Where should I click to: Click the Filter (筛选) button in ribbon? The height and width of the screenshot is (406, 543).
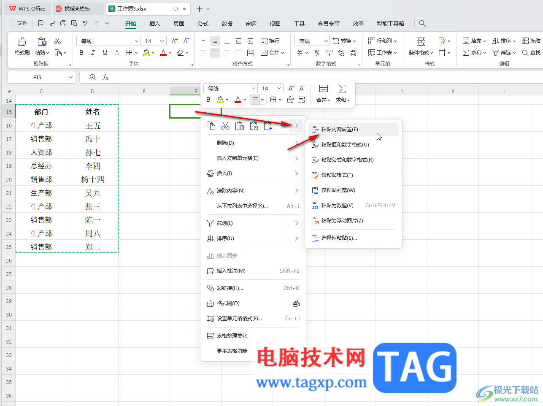tap(504, 53)
